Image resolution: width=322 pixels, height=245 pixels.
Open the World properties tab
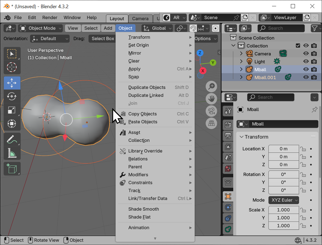pos(228,168)
